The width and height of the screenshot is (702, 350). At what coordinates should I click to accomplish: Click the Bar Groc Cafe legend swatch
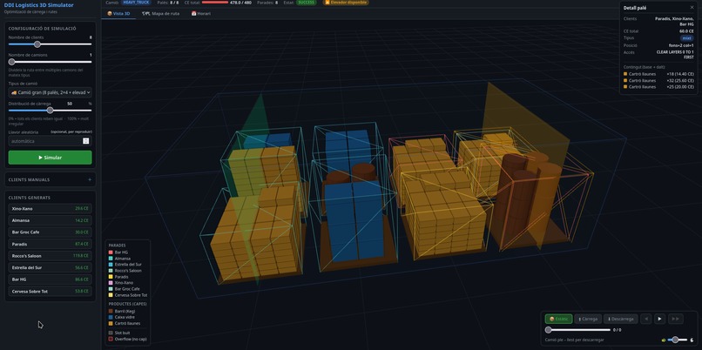[111, 289]
